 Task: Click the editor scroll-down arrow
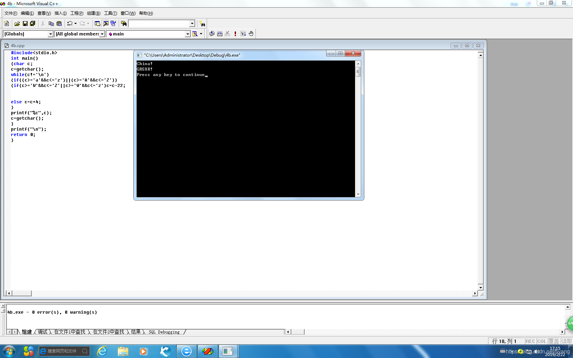coord(481,287)
